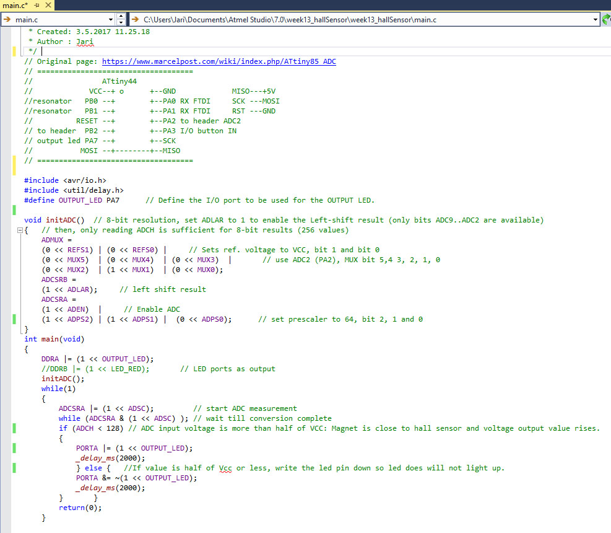Click on the text 'void initADC()'
611x533 pixels.
pos(54,220)
